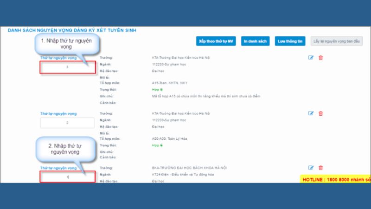Image resolution: width=371 pixels, height=209 pixels.
Task: Click the wish order field containing 2
Action: click(x=67, y=123)
